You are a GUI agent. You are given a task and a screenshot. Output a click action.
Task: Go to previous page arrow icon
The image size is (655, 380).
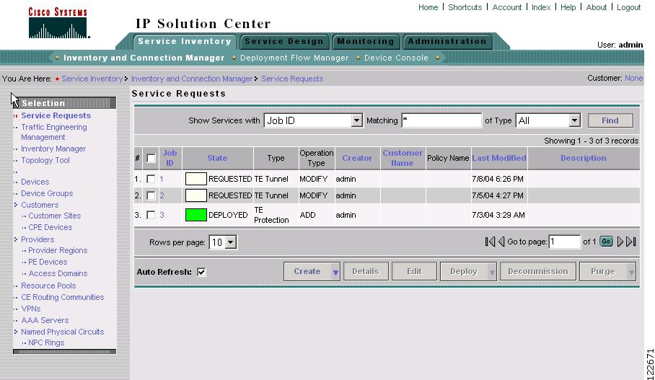pos(501,242)
